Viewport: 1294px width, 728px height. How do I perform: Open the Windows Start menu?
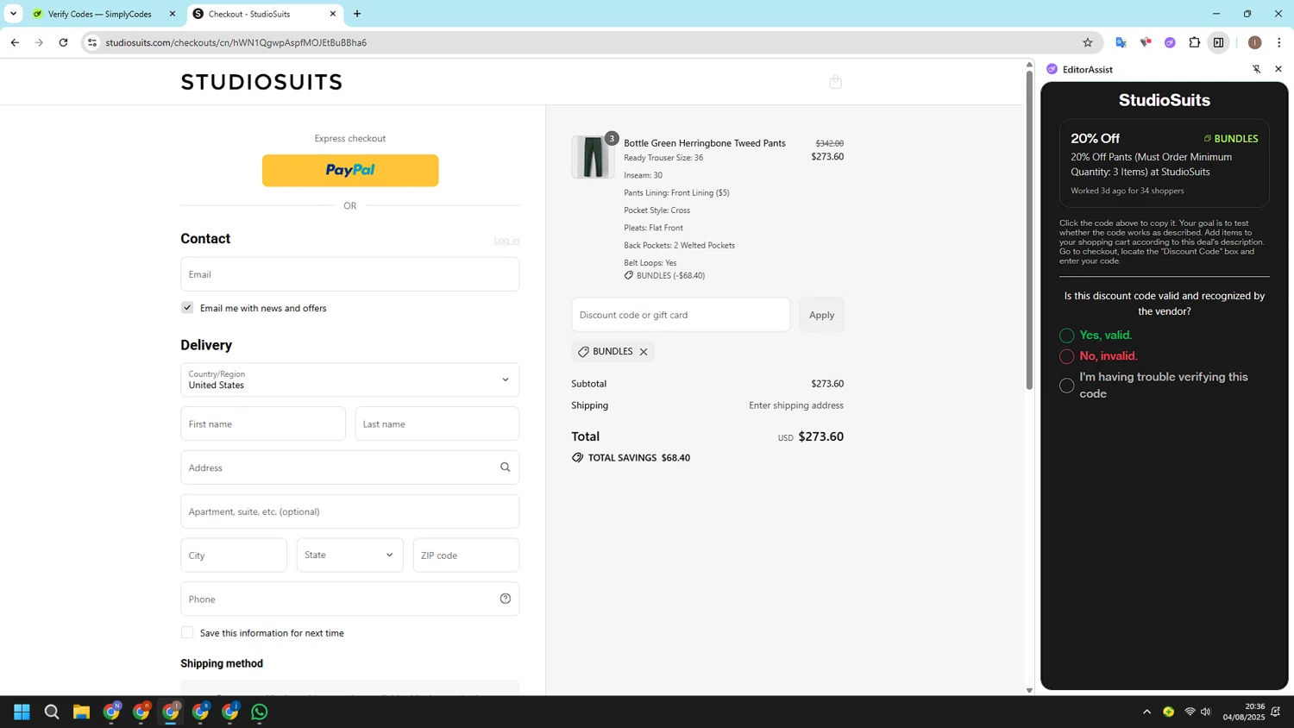click(x=22, y=712)
